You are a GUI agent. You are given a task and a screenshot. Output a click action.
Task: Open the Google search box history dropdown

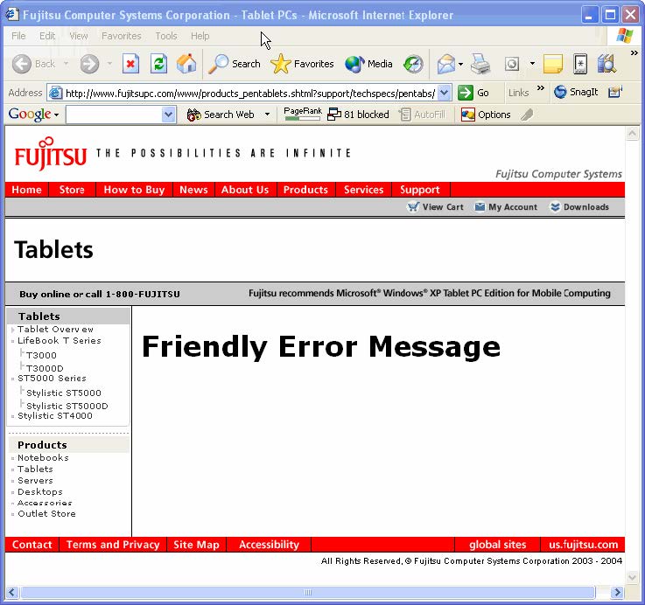pos(168,115)
